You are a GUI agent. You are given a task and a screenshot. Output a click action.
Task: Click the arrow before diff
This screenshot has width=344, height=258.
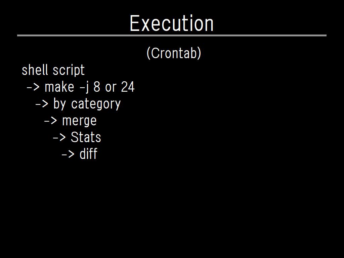68,154
